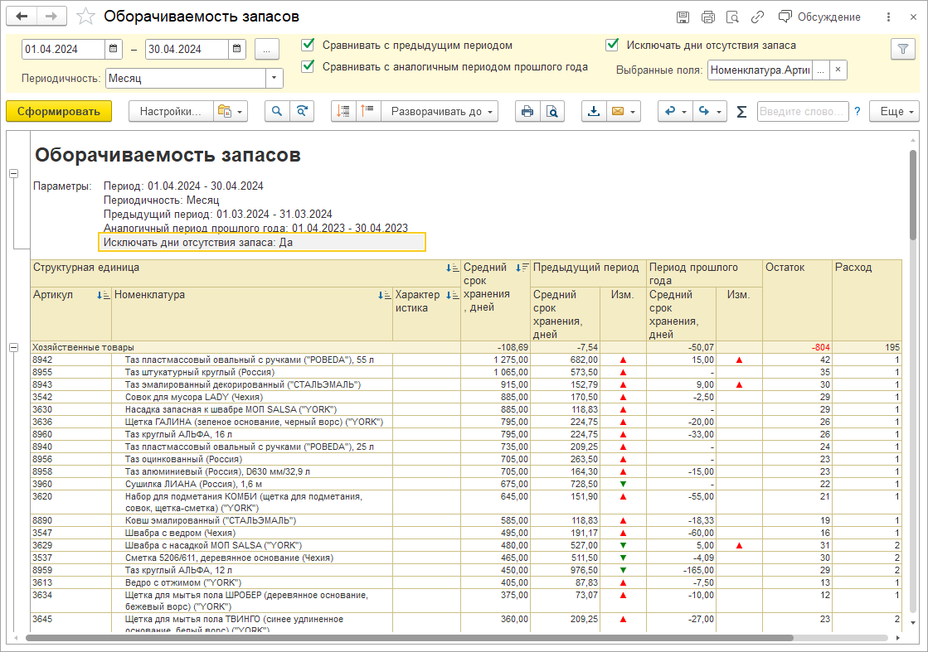Screen dimensions: 928x652
Task: Toggle 'Сравнивать с аналогичным периодом прошлого года'
Action: pos(309,66)
